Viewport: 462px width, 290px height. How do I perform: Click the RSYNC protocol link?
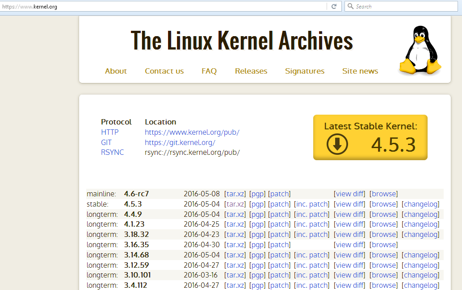[112, 152]
